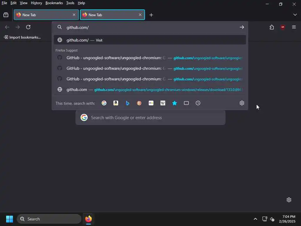Open the application hamburger menu

click(294, 27)
